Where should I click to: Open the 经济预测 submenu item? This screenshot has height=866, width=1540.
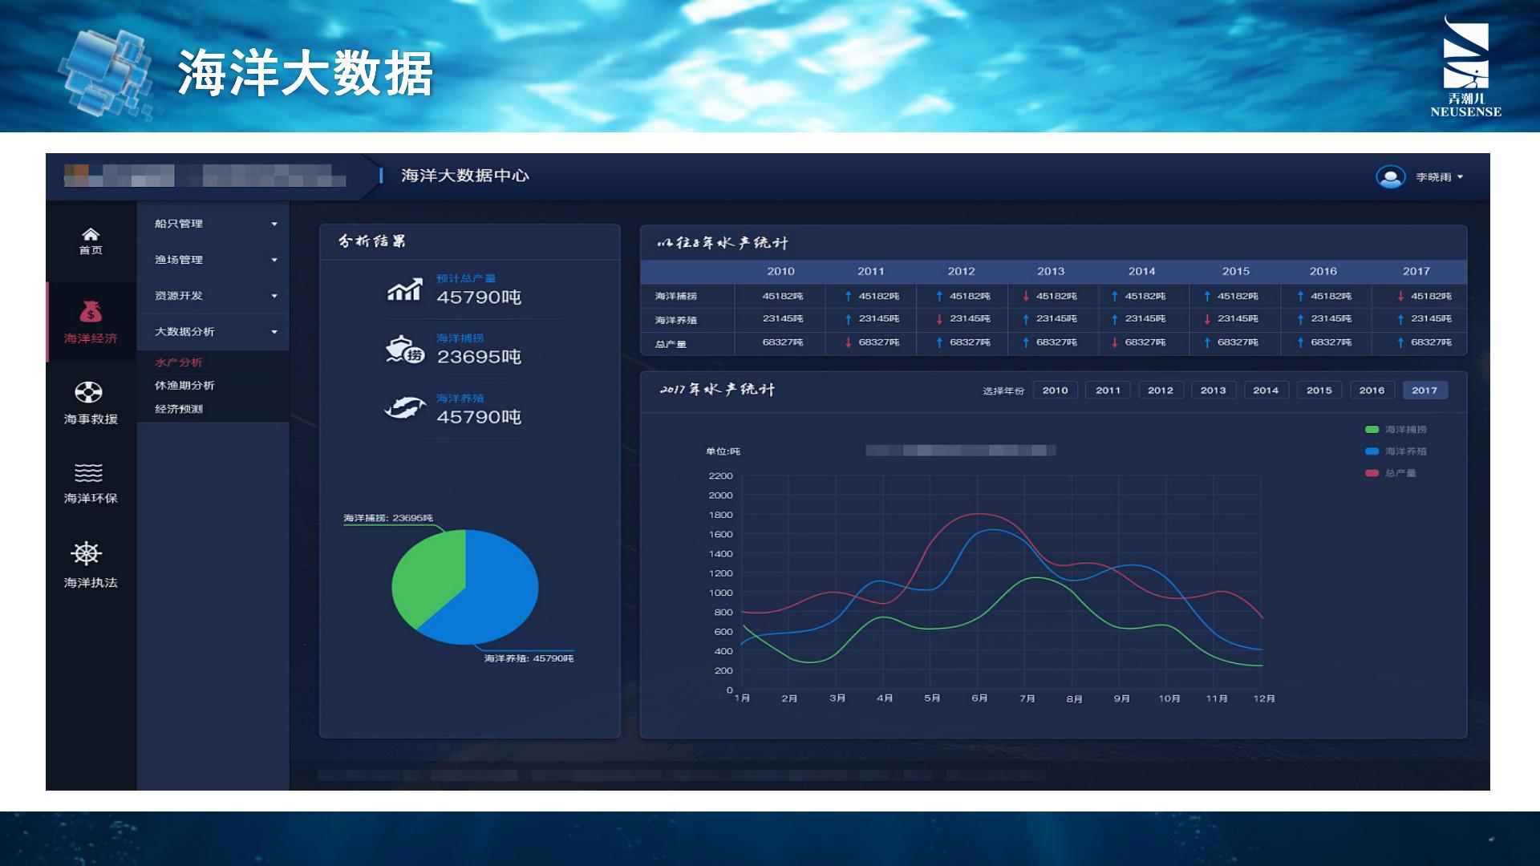[x=179, y=409]
